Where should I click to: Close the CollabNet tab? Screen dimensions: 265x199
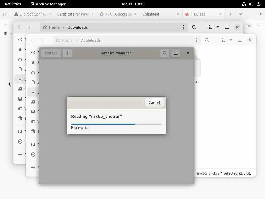pos(178,14)
